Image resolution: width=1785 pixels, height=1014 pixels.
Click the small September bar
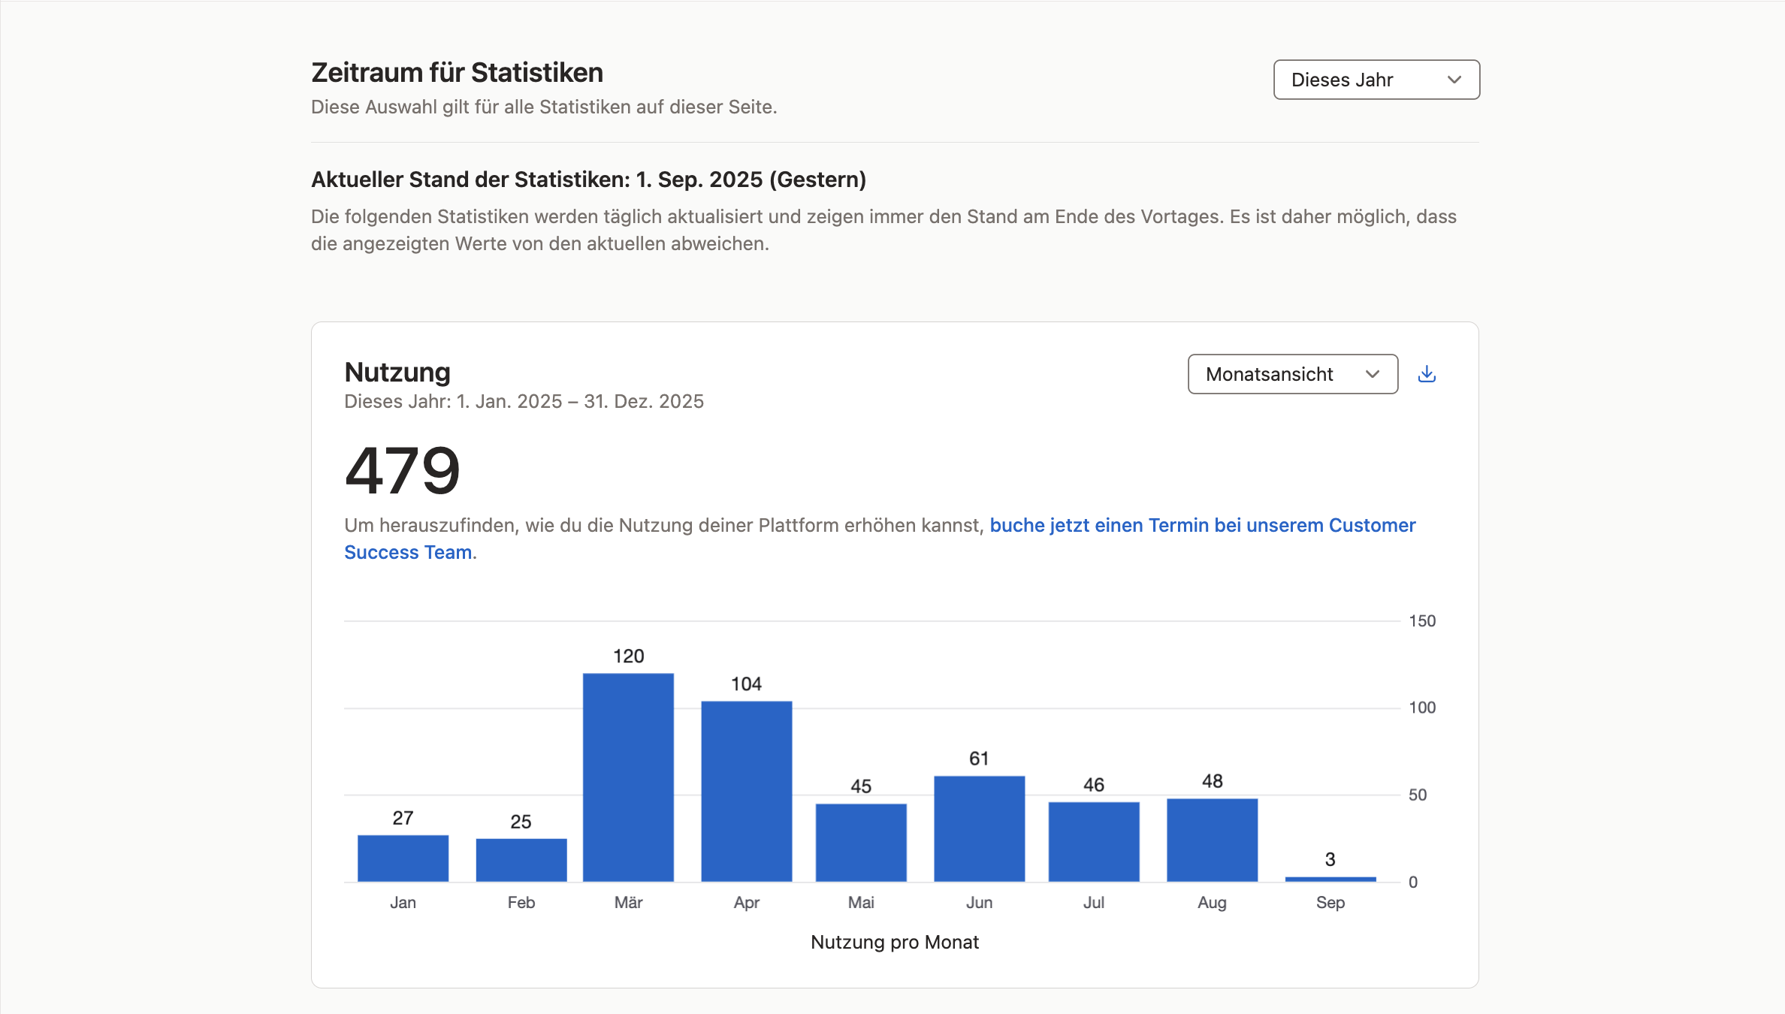pyautogui.click(x=1330, y=878)
